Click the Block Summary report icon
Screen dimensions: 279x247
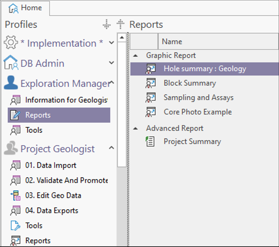pos(151,83)
